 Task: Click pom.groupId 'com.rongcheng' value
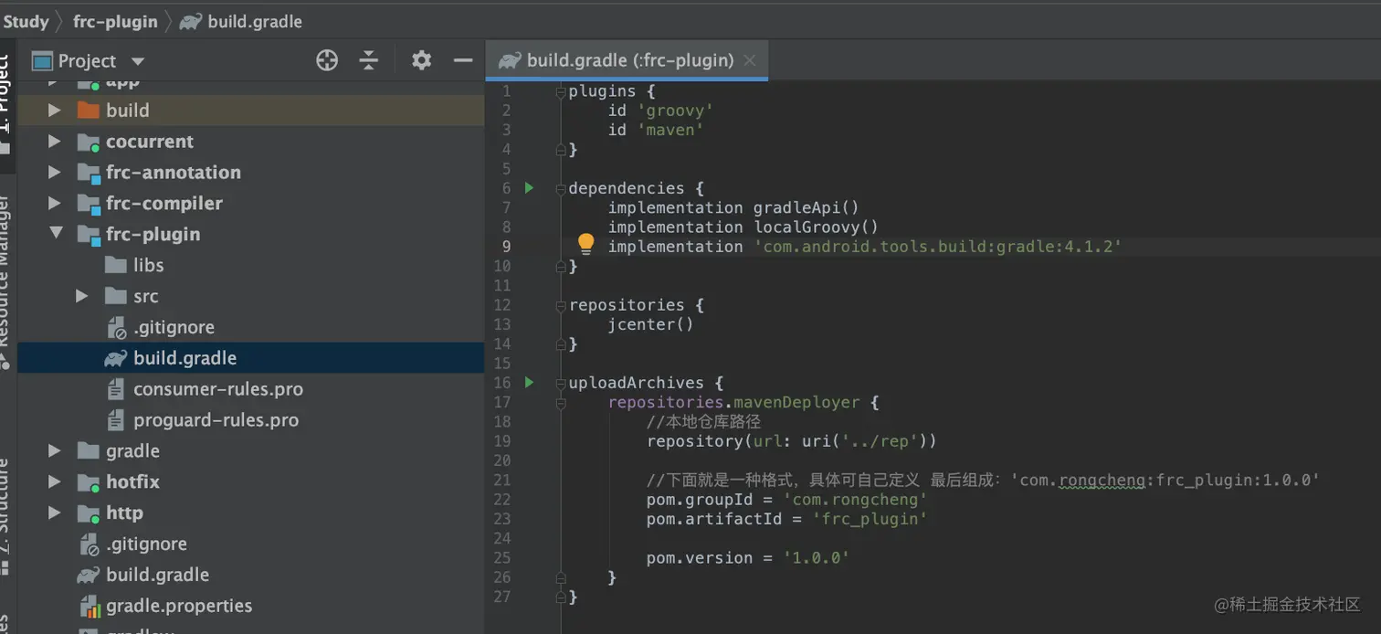click(856, 500)
